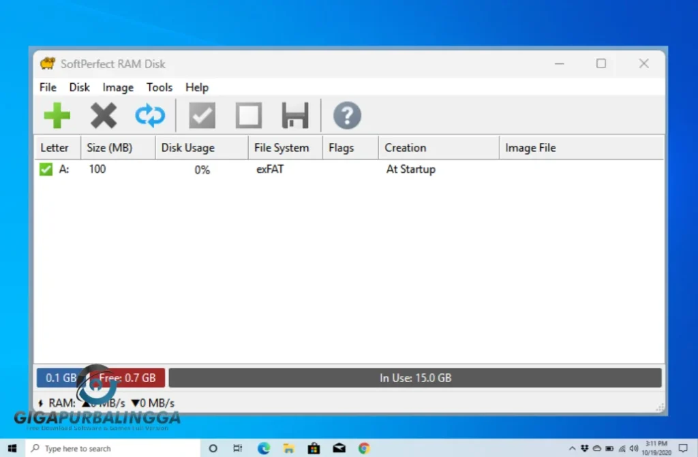698x457 pixels.
Task: Click the File System column header
Action: pyautogui.click(x=281, y=147)
